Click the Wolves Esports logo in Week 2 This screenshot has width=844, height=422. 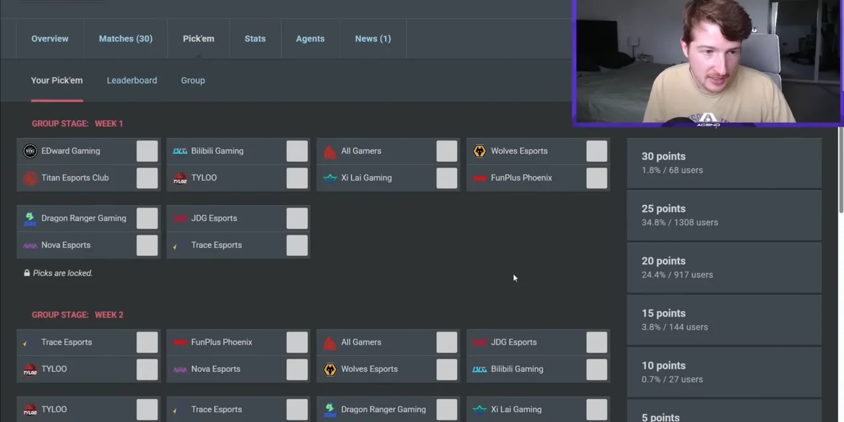click(330, 369)
